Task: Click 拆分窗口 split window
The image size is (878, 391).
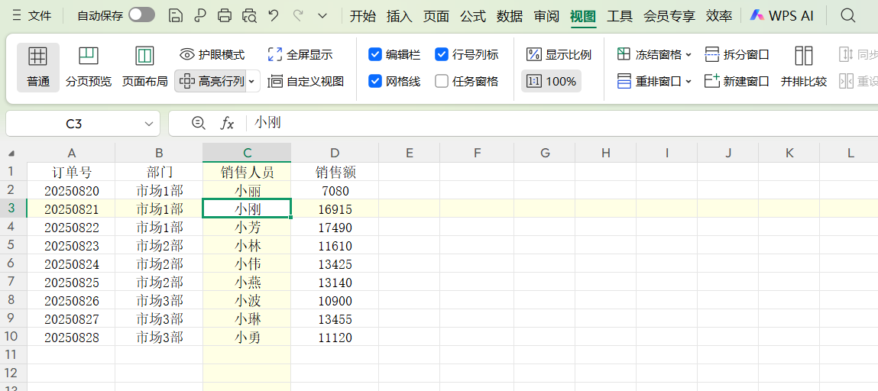Action: coord(737,54)
